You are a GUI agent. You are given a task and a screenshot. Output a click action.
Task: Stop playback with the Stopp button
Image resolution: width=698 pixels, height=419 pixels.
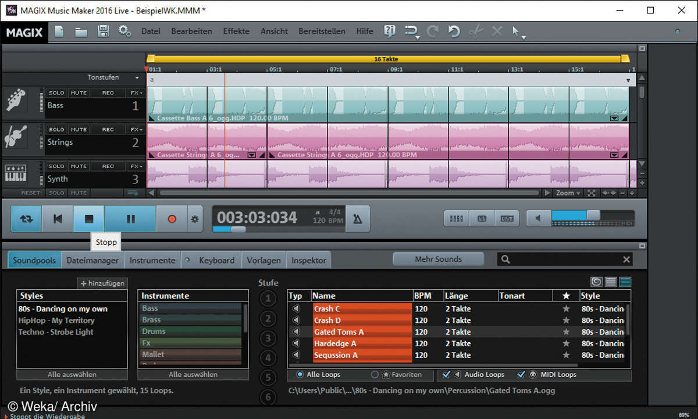(x=89, y=219)
